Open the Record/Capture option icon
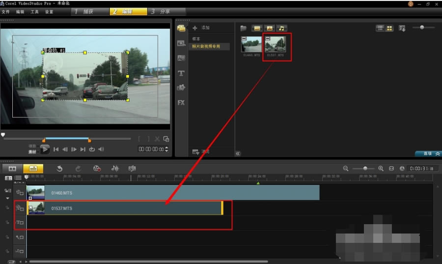Viewport: 442px width, 264px height. tap(97, 169)
